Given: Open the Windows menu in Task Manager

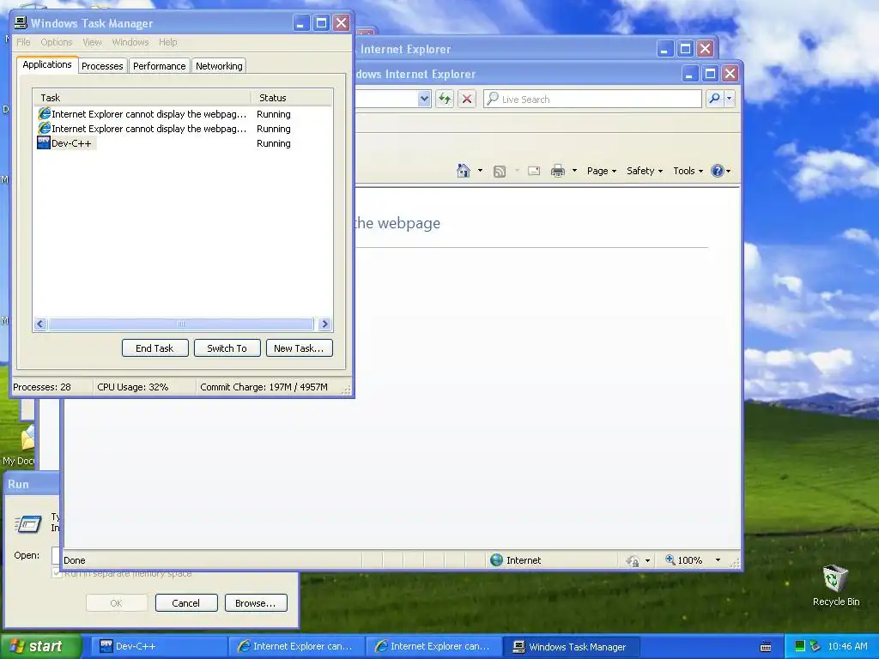Looking at the screenshot, I should [x=130, y=42].
